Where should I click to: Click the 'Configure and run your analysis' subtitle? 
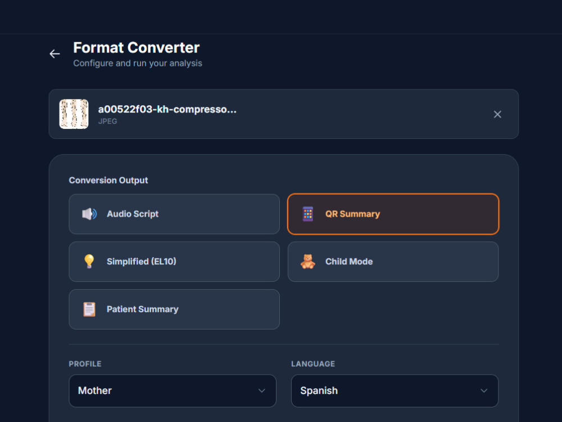pyautogui.click(x=138, y=63)
